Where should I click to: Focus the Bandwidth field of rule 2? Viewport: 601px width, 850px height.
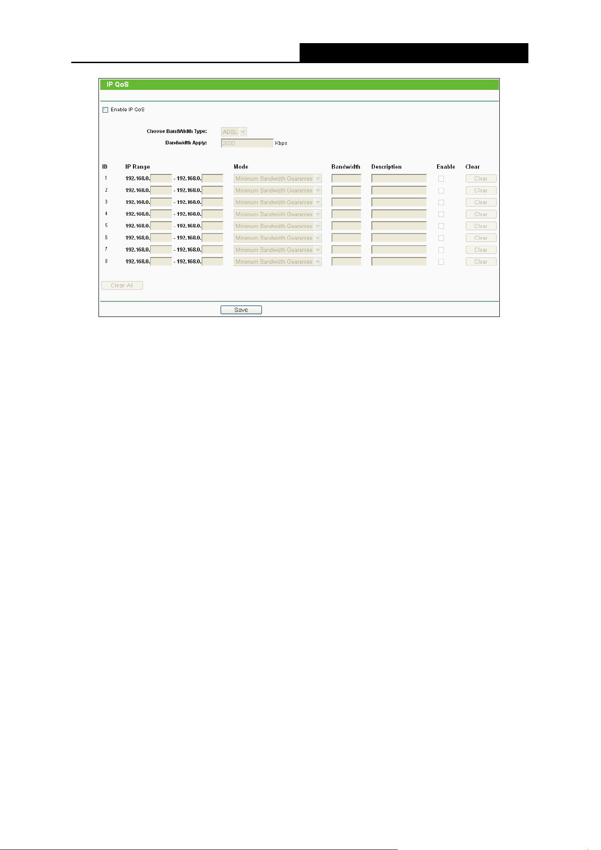pyautogui.click(x=346, y=191)
